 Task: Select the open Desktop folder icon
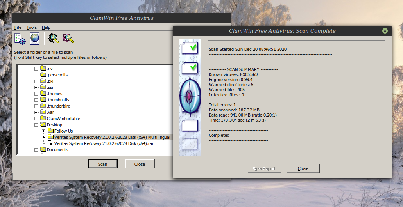pos(43,124)
